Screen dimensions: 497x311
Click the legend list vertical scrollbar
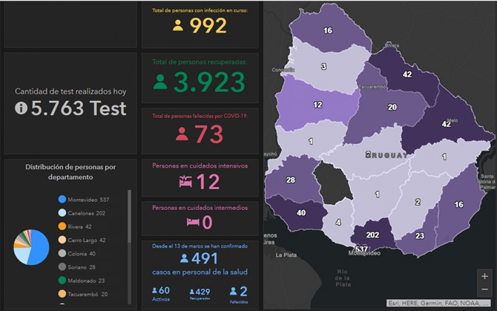point(129,247)
